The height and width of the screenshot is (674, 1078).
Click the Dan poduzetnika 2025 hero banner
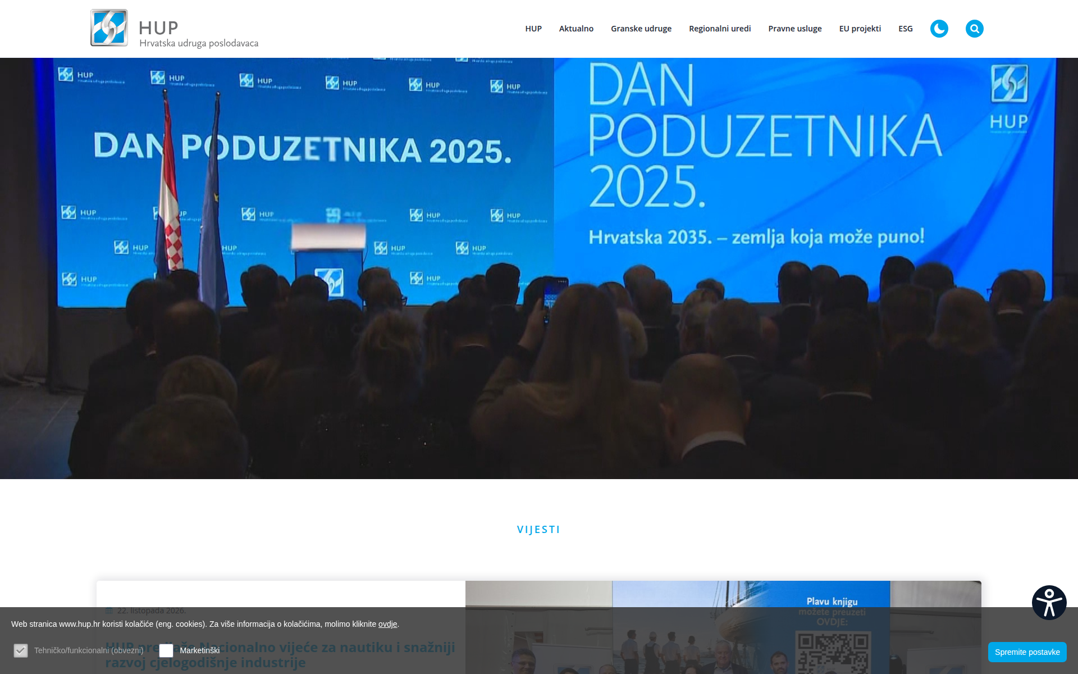click(539, 268)
